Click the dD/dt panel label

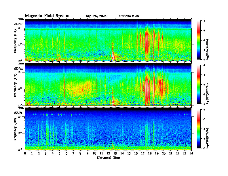point(18,68)
